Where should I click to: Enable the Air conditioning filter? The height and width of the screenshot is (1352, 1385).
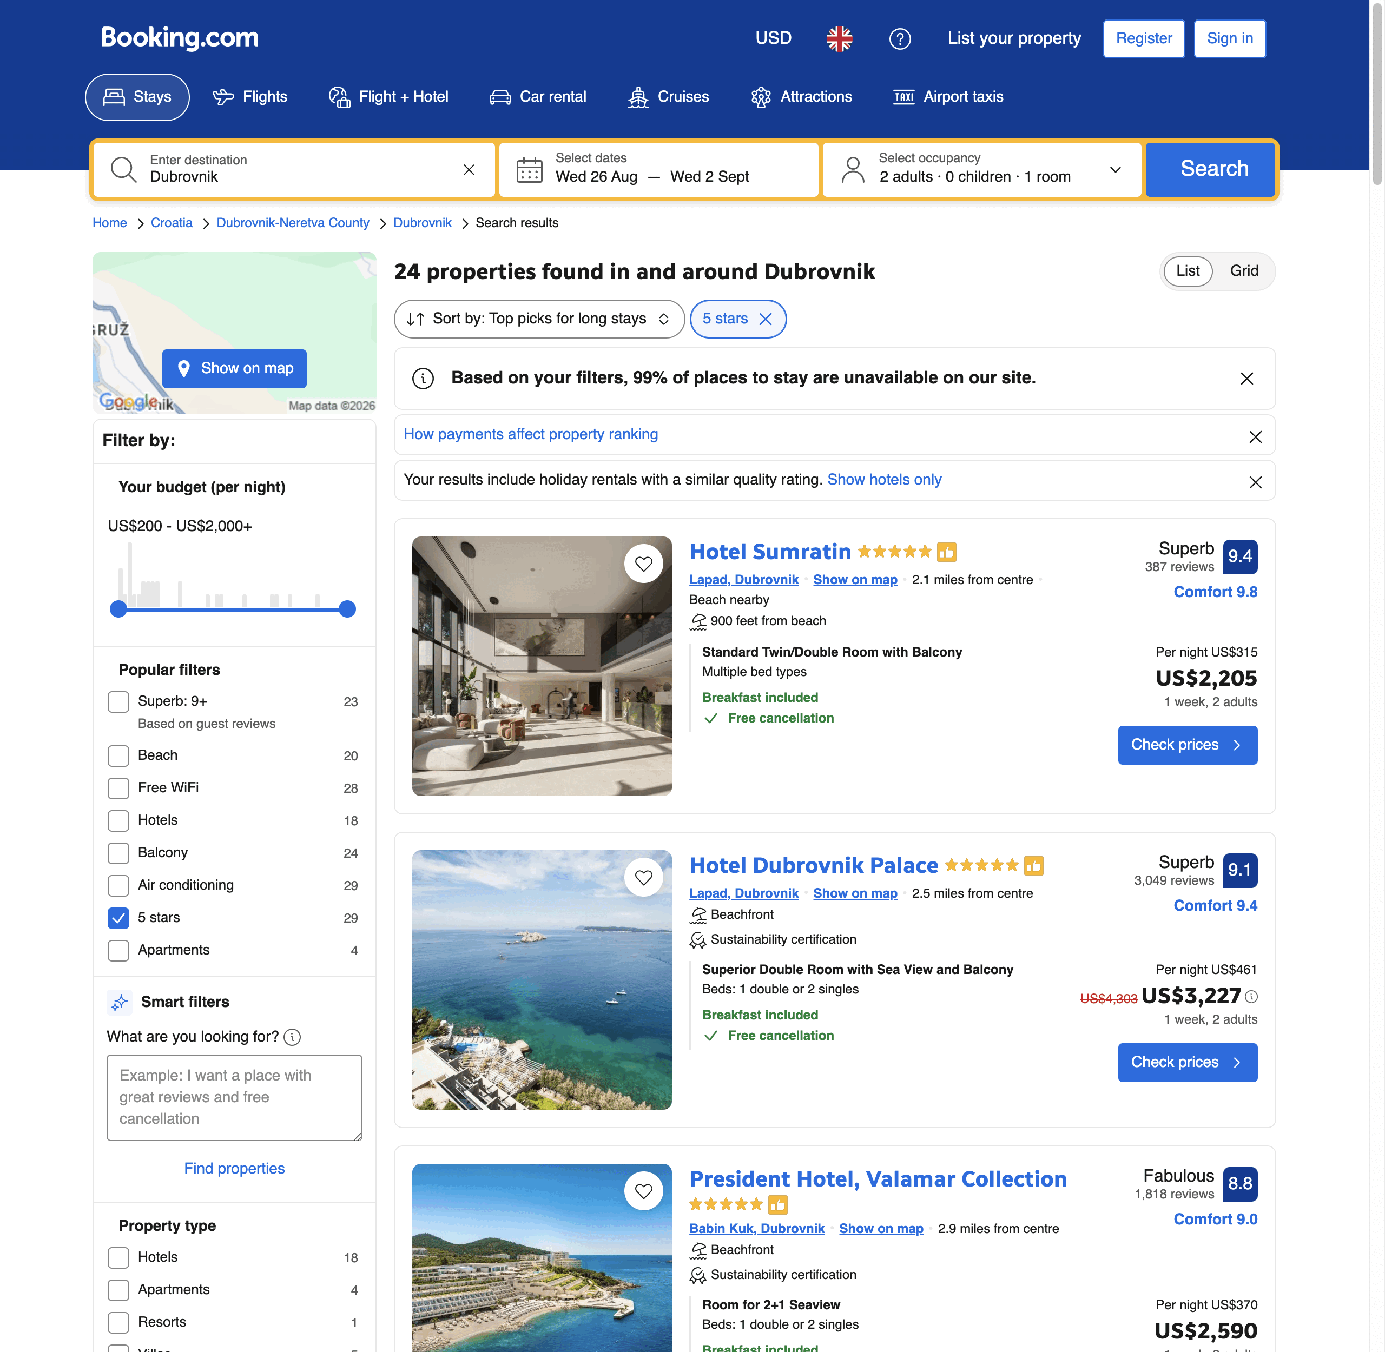click(x=118, y=885)
